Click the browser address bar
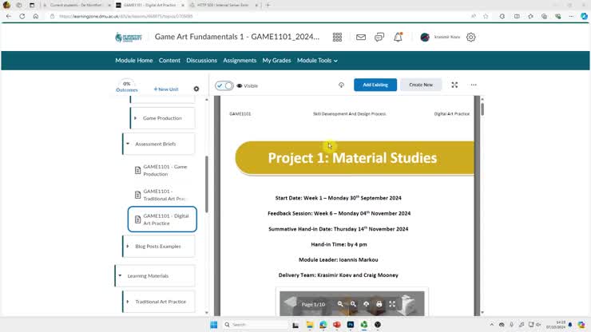This screenshot has height=332, width=591. click(x=260, y=16)
